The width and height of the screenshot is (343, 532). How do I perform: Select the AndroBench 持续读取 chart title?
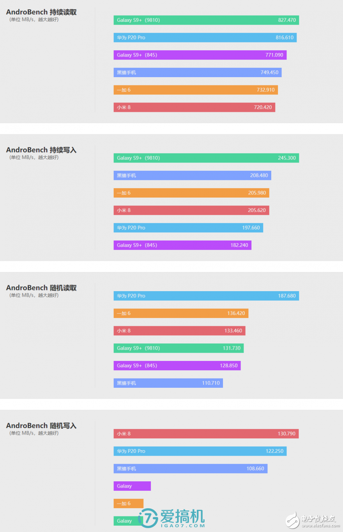pos(41,12)
